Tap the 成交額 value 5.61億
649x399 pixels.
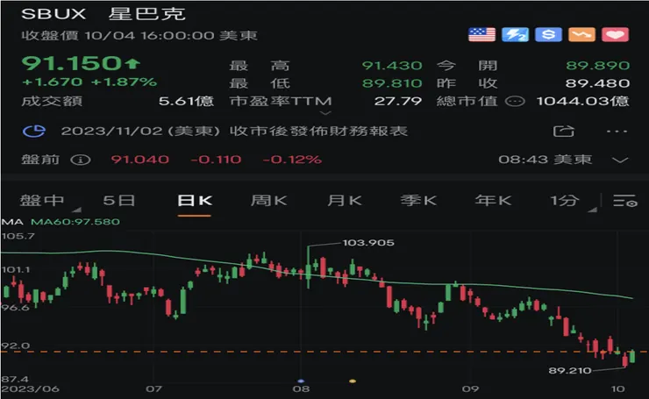point(186,101)
